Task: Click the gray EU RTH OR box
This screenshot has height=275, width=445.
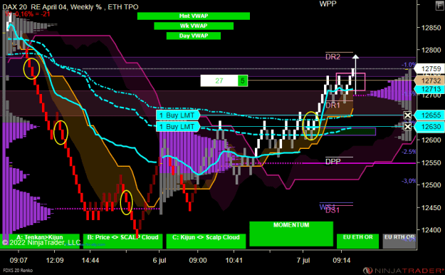Action: 399,241
